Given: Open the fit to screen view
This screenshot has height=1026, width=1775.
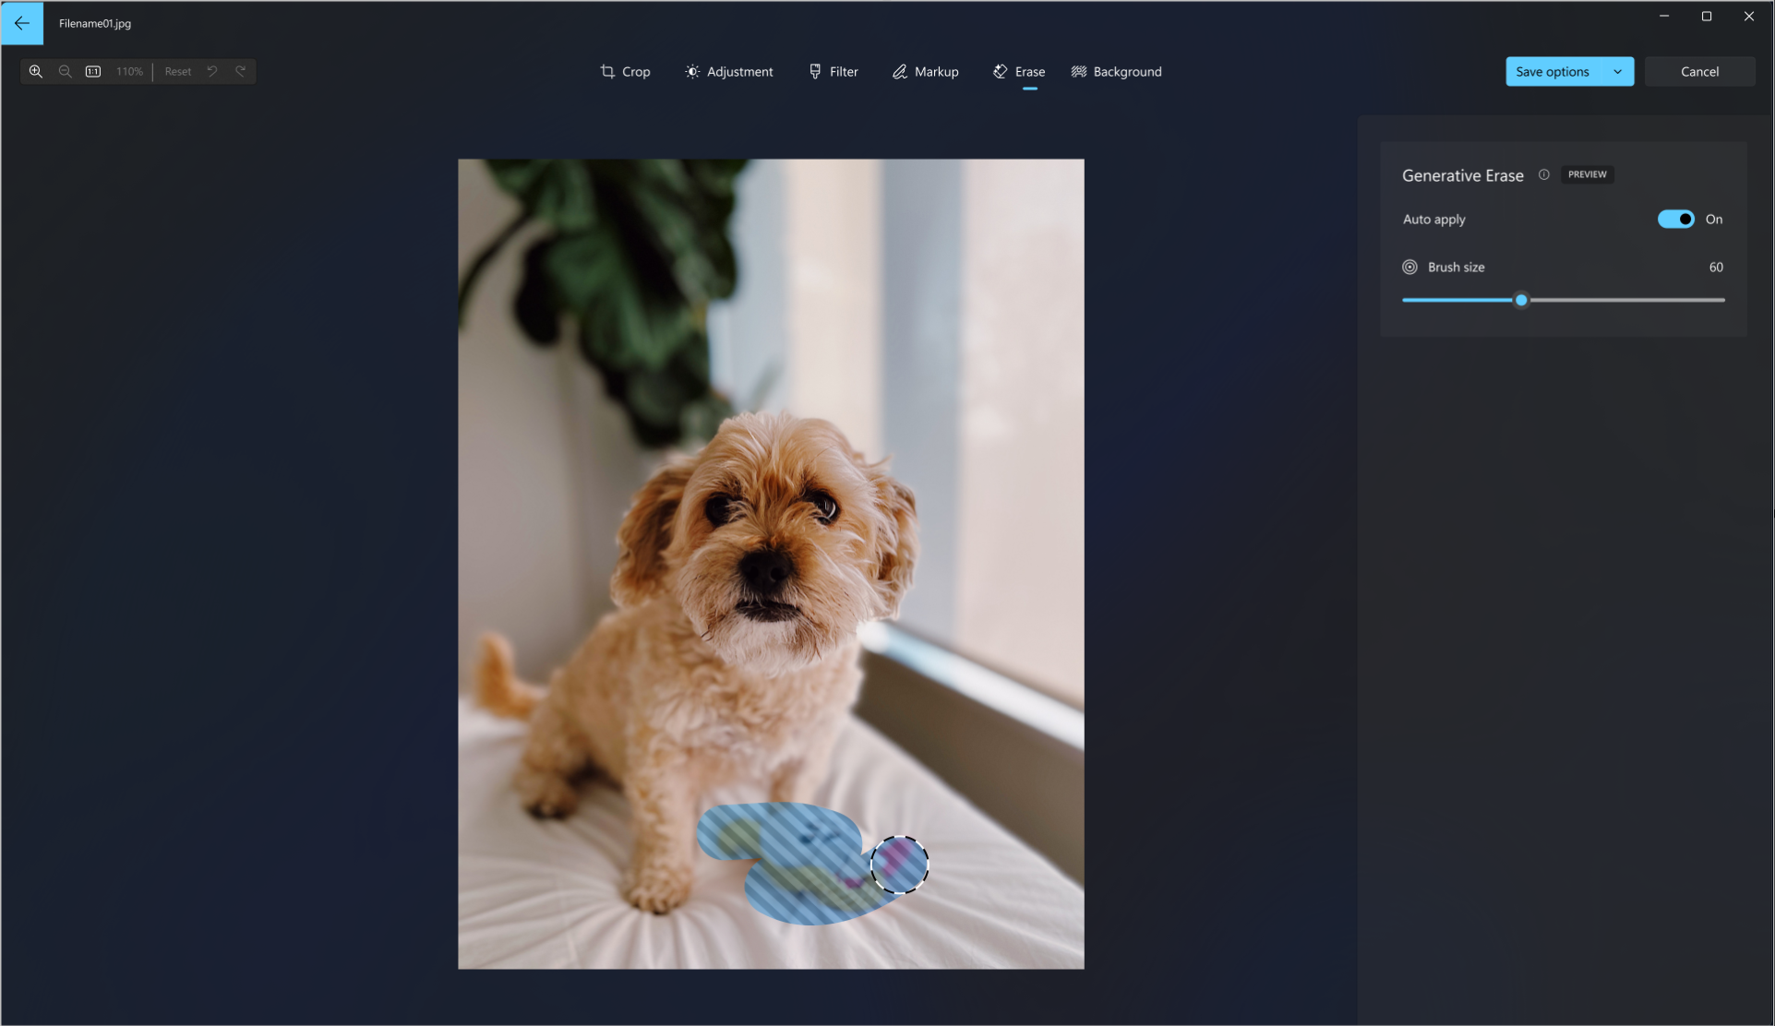Looking at the screenshot, I should pyautogui.click(x=94, y=71).
